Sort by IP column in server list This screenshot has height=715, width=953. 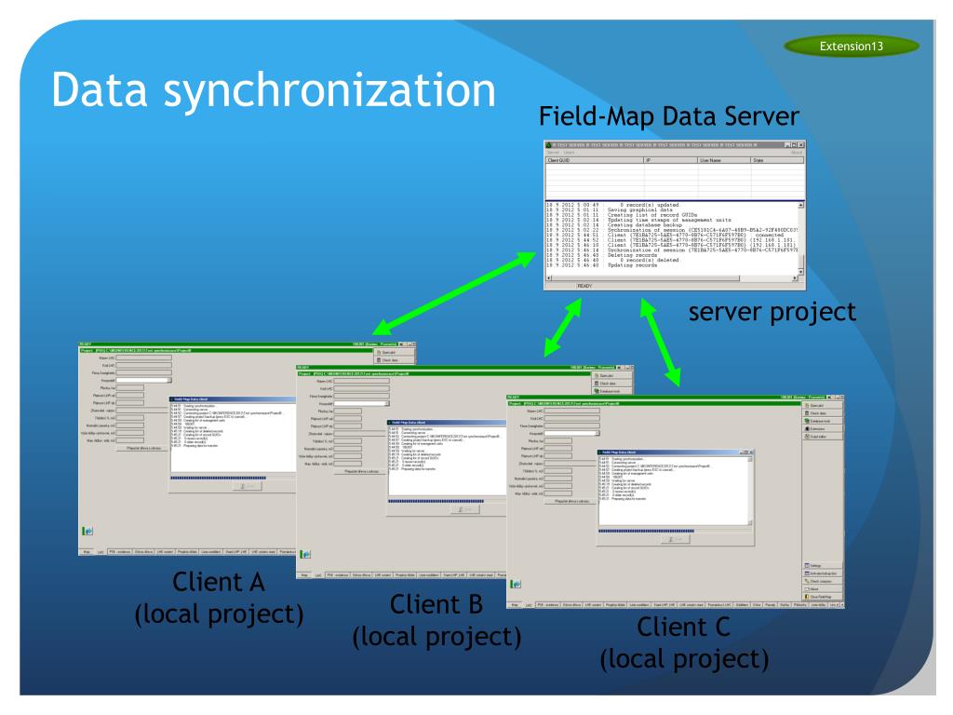[x=670, y=160]
